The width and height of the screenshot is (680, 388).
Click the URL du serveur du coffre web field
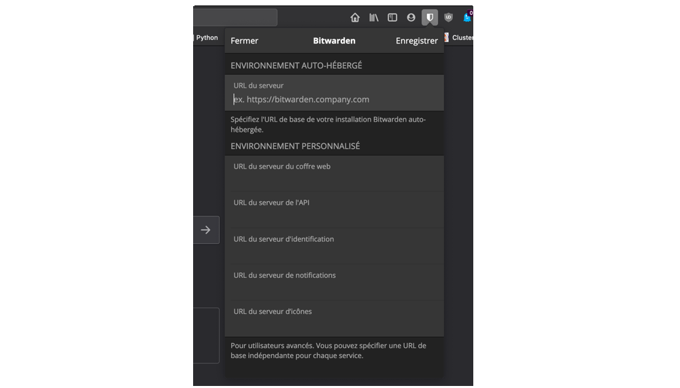[x=335, y=173]
